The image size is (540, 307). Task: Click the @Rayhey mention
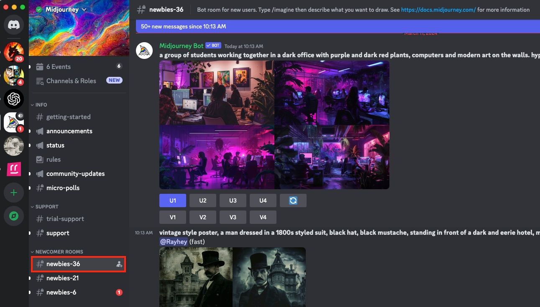point(173,242)
